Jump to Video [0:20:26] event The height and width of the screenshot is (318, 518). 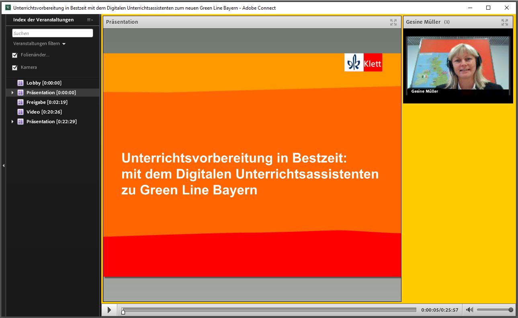click(x=44, y=112)
